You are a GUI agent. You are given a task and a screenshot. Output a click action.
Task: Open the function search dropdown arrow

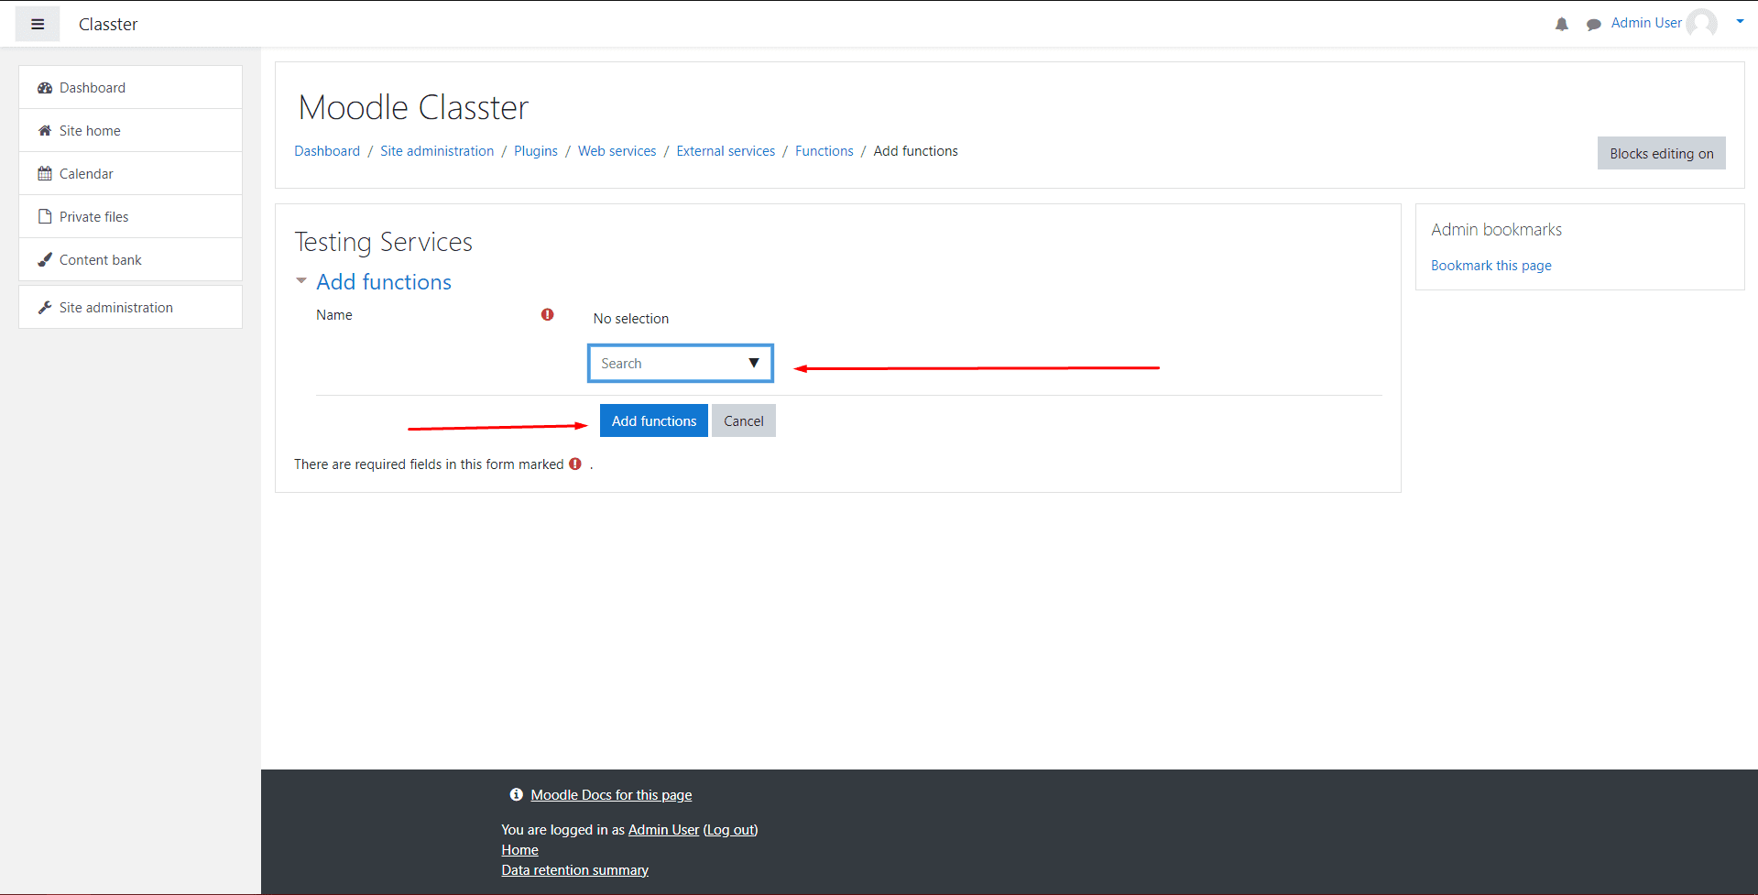(x=754, y=363)
